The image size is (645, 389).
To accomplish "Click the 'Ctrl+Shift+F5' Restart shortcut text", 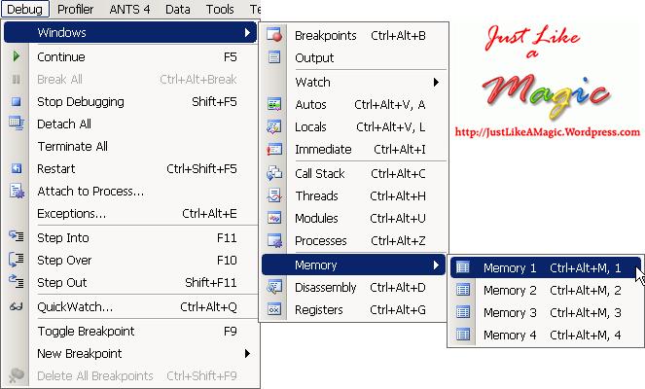I will [x=201, y=168].
